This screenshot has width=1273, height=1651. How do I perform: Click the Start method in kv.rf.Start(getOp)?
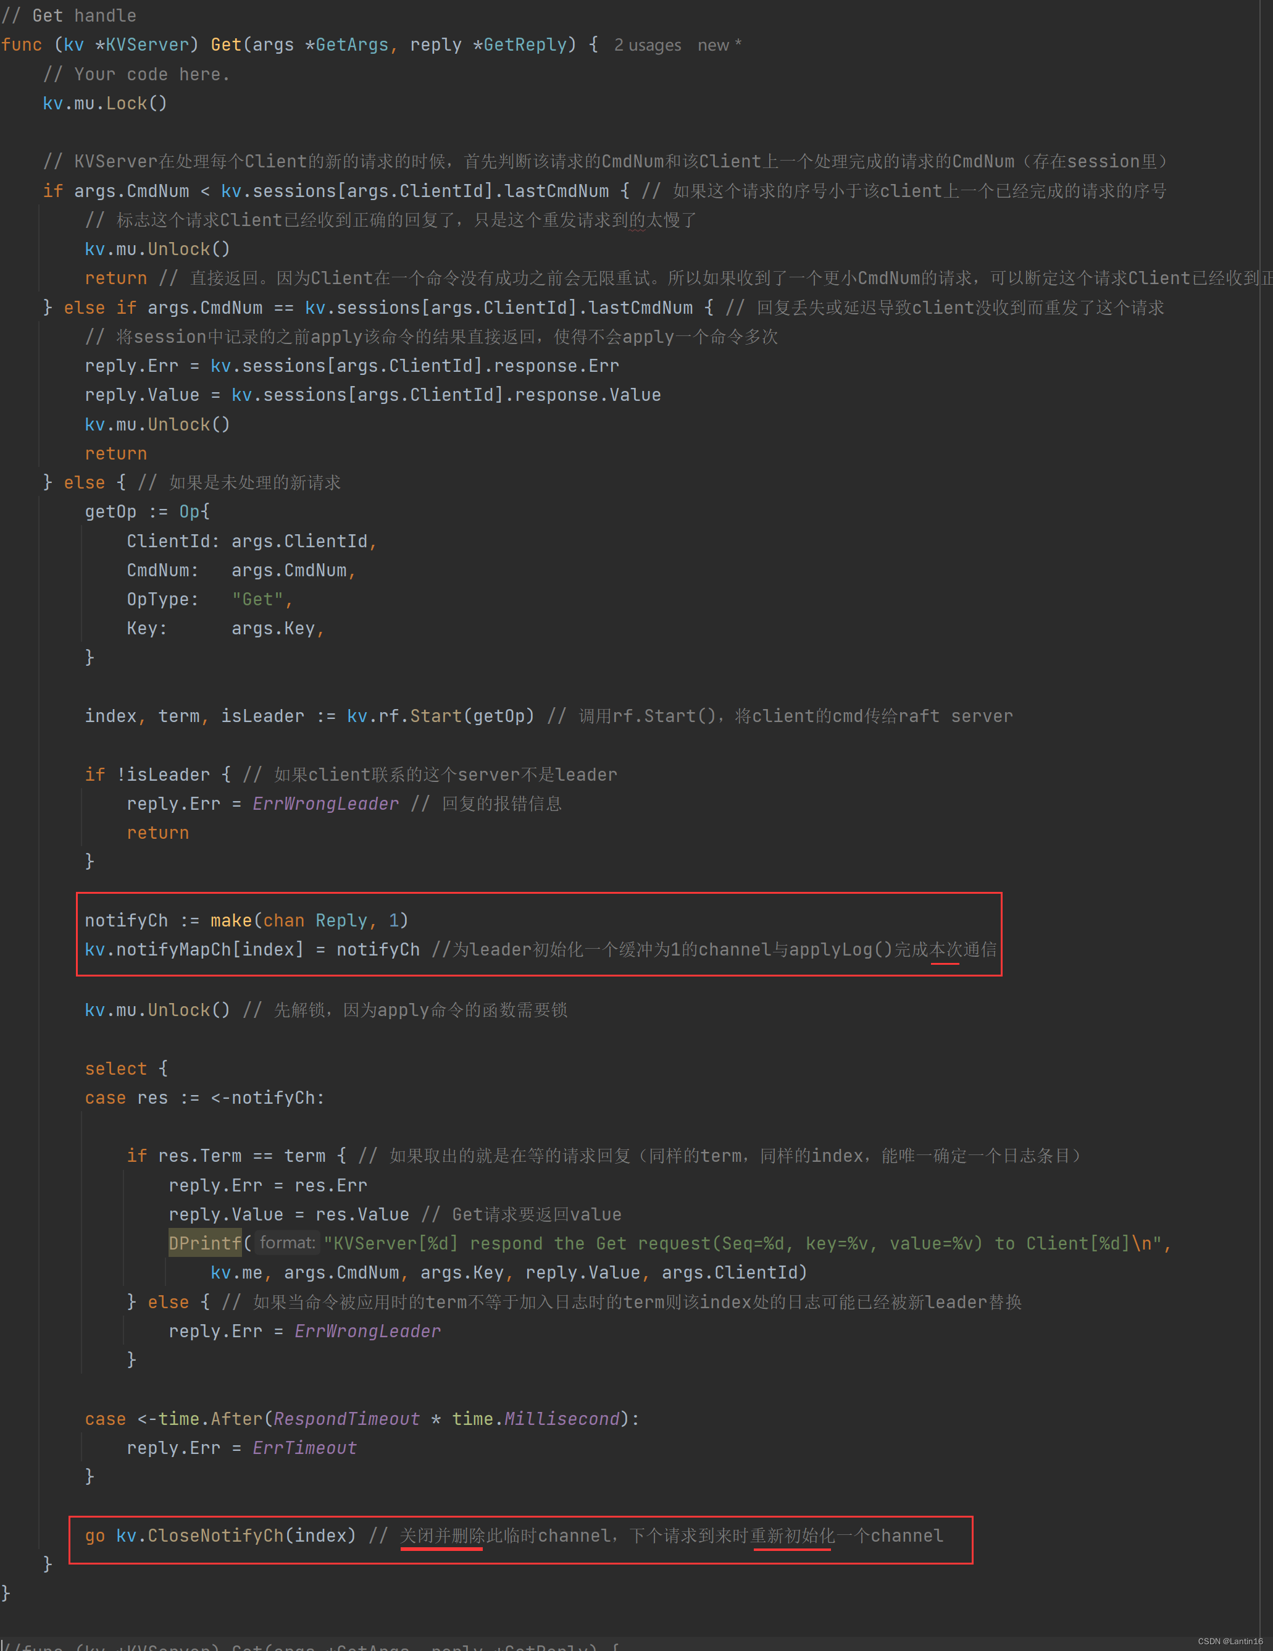click(435, 716)
